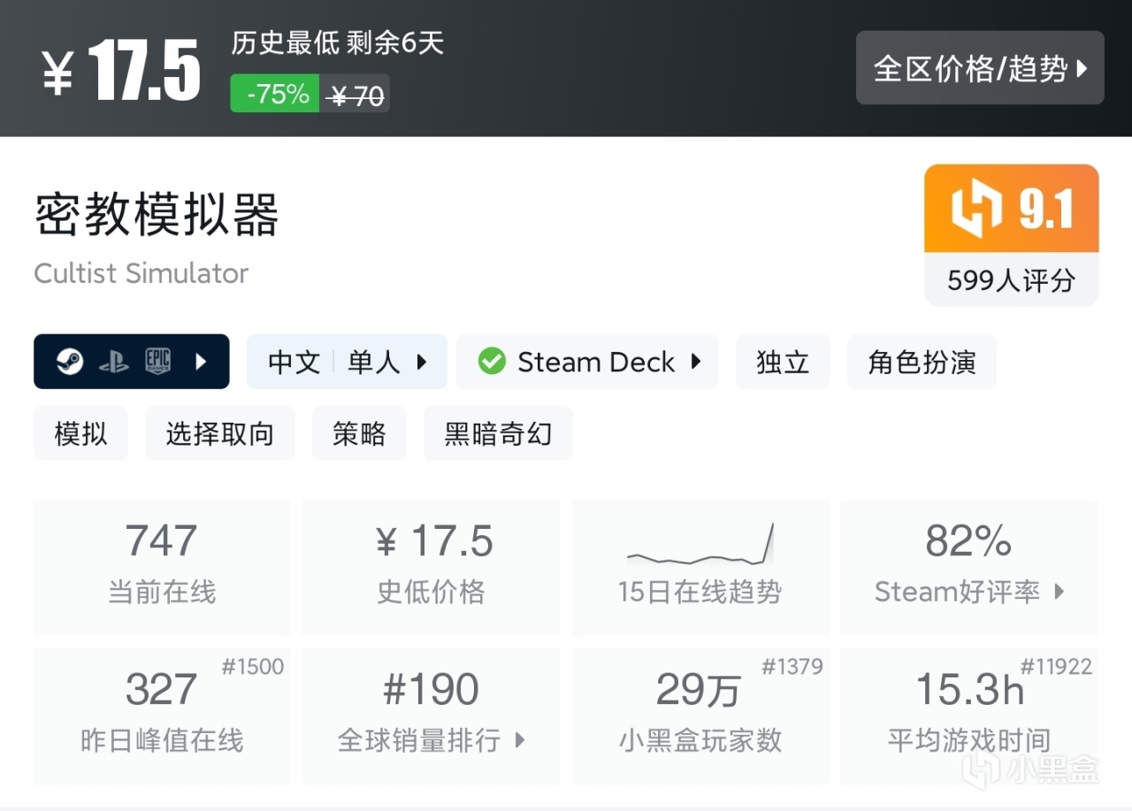Toggle the 选择取向 tag
Viewport: 1132px width, 811px height.
pos(219,432)
